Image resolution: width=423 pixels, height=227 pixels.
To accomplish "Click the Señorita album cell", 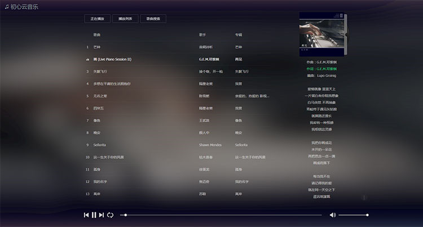I will [x=241, y=145].
